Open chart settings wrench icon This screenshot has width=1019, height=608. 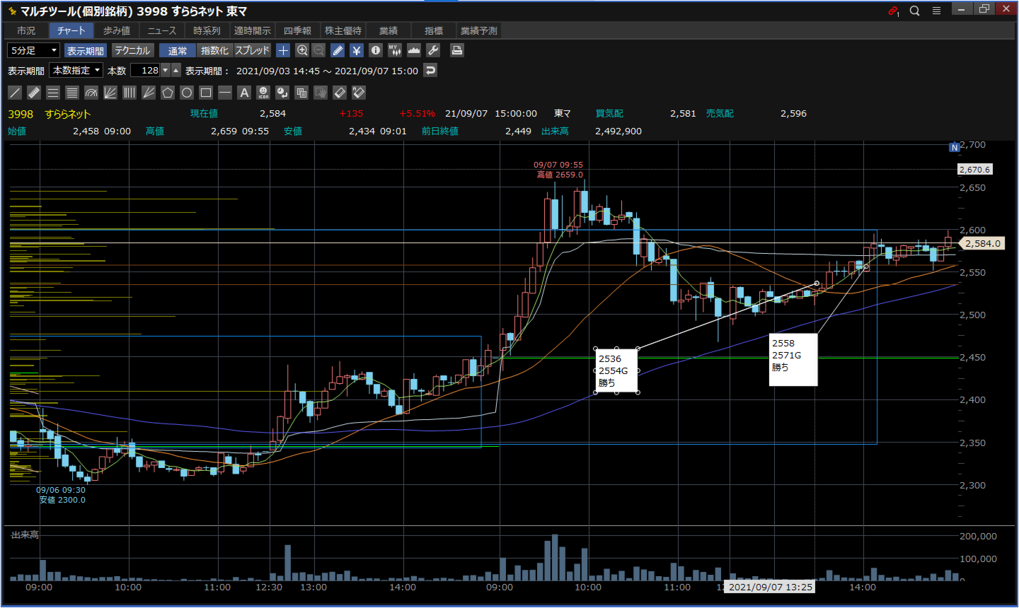pos(433,51)
